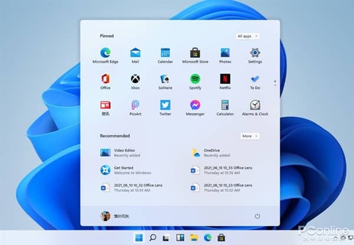
Task: Open Messenger pinned icon
Action: tap(195, 105)
